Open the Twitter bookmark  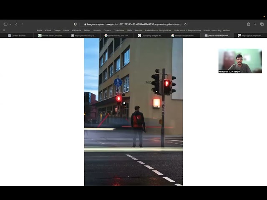(x=87, y=30)
